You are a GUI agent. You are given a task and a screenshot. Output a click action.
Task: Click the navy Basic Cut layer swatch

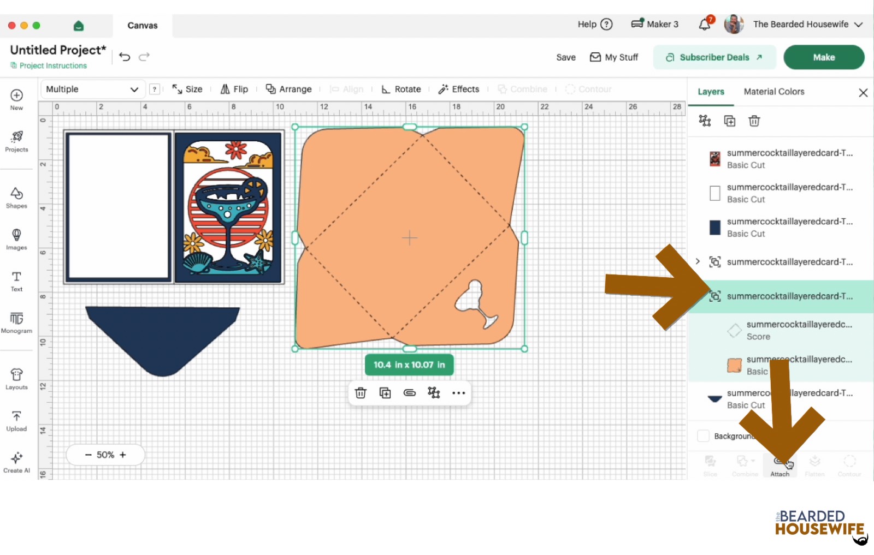714,228
